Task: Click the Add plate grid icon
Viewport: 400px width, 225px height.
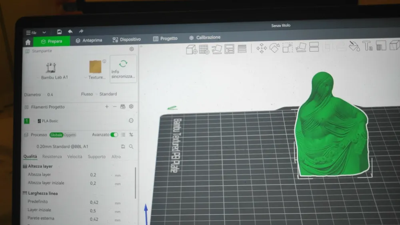Action: (204, 49)
